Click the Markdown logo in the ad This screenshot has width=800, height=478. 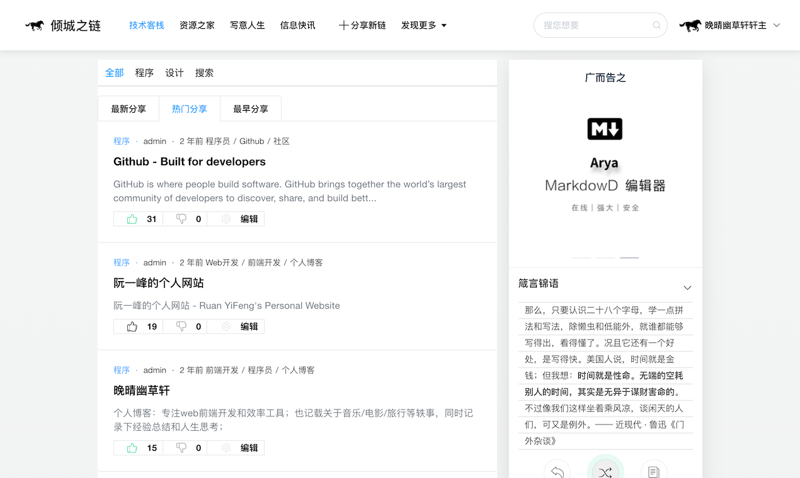(605, 128)
